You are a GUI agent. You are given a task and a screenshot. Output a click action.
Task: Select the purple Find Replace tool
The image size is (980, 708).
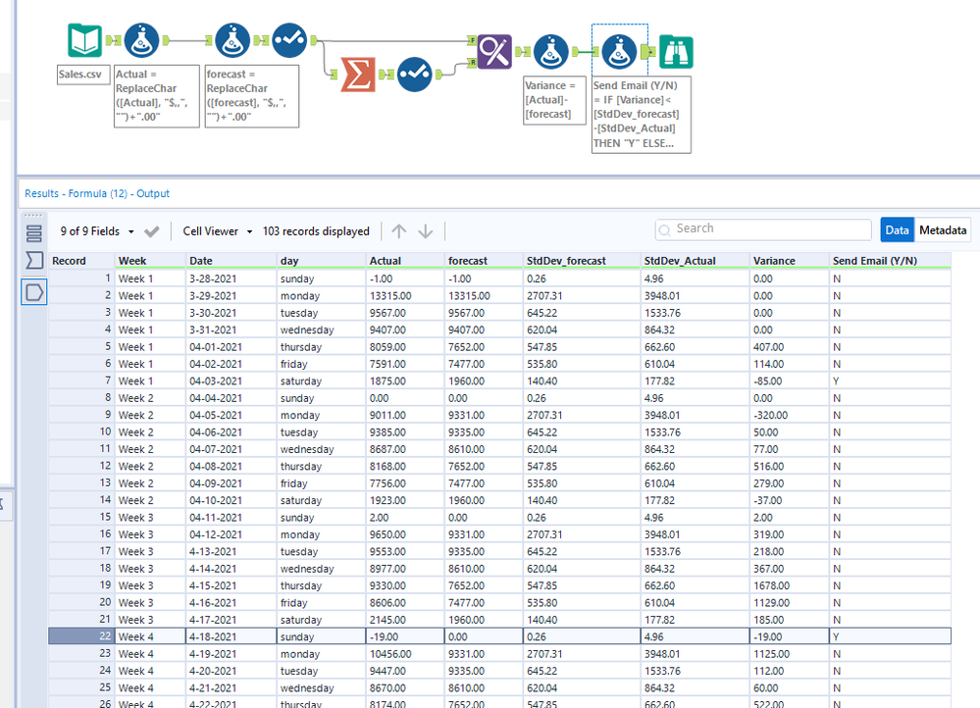[494, 51]
